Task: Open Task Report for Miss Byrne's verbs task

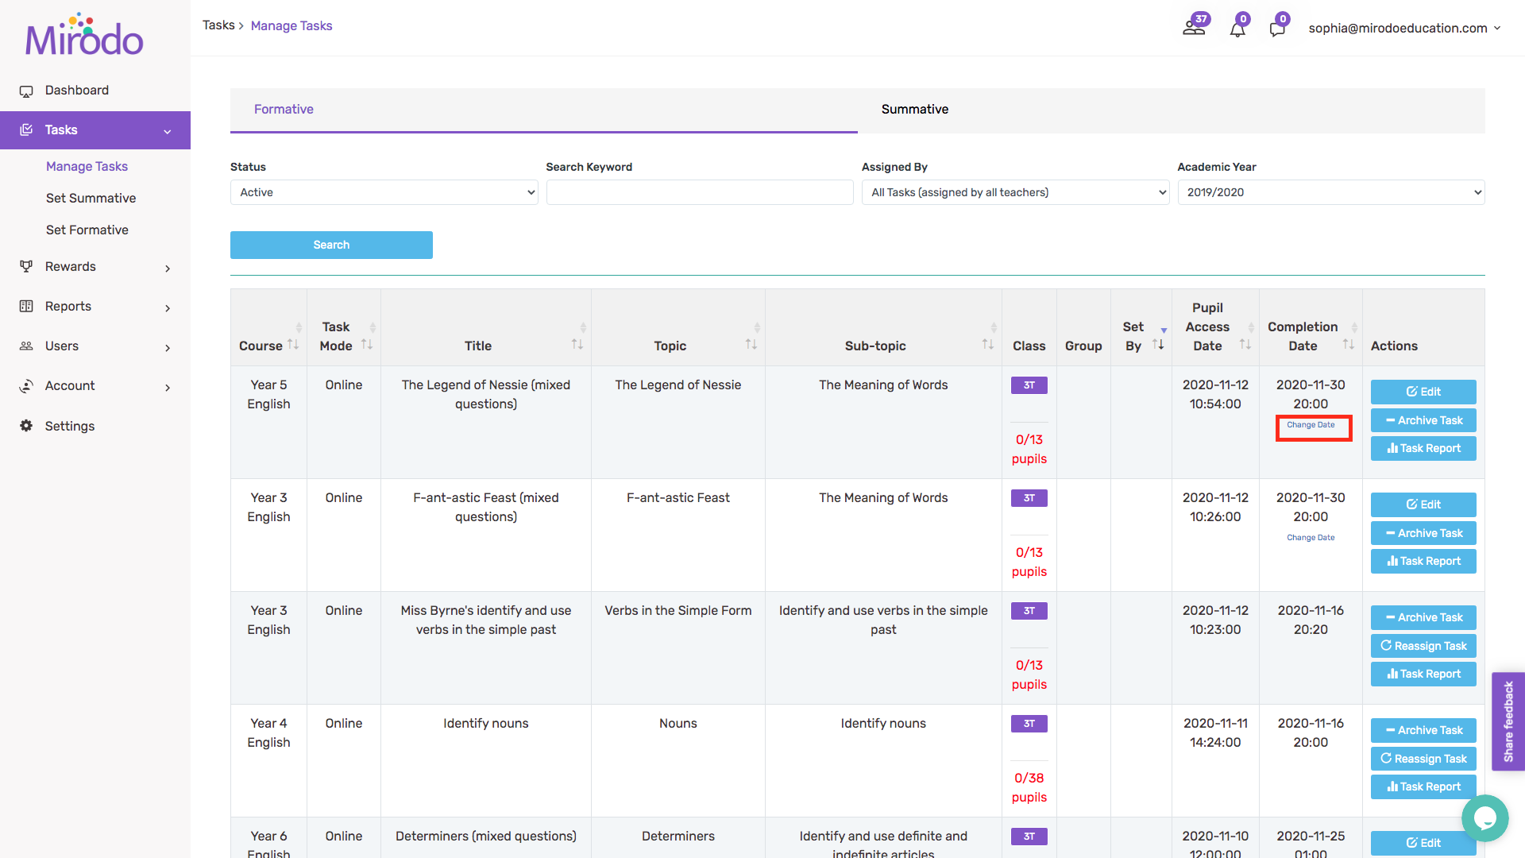Action: [x=1423, y=674]
